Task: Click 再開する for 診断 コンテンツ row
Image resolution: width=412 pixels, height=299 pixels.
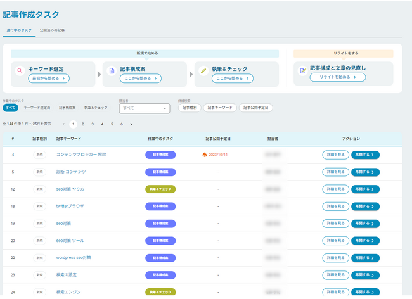Action: pos(365,172)
